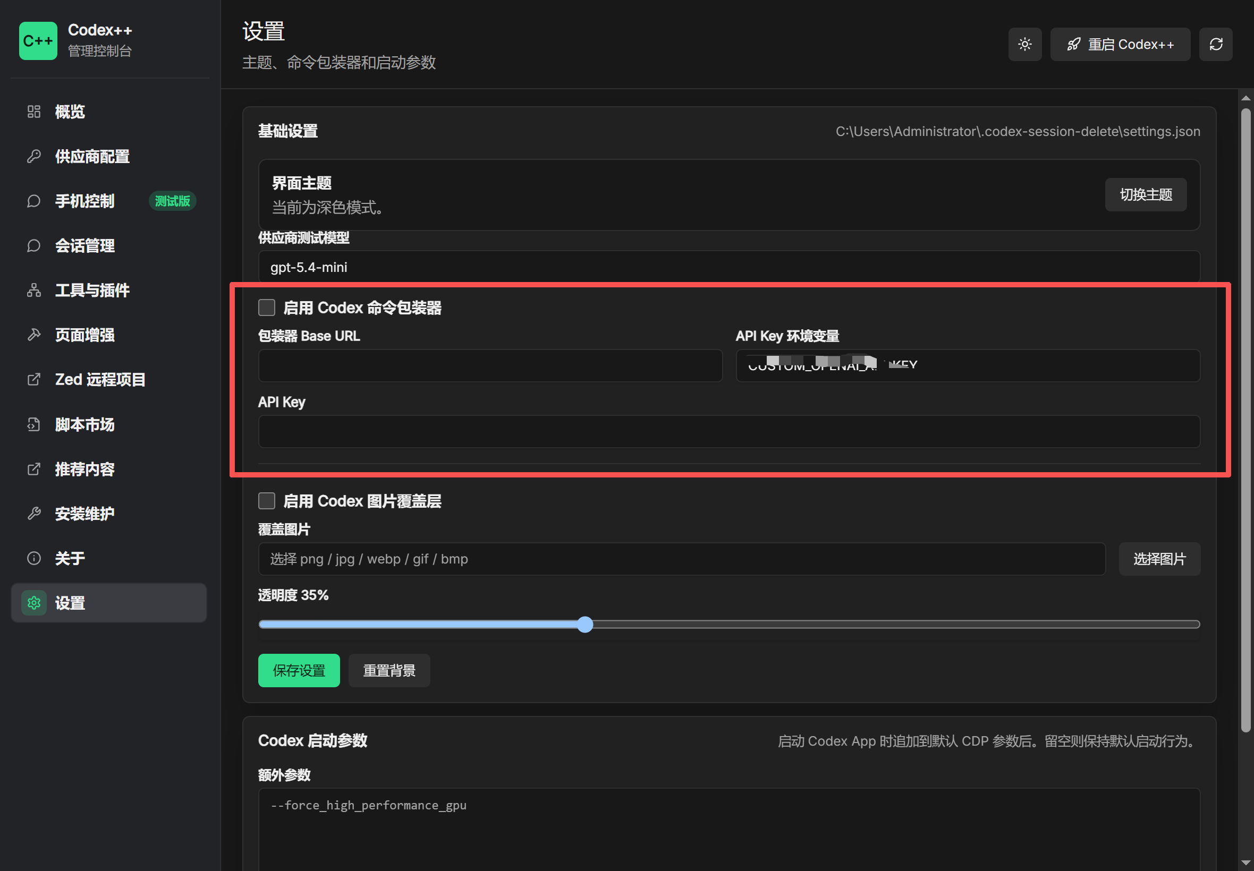Enable the Codex 图片覆盖层 checkbox
Viewport: 1254px width, 871px height.
tap(266, 501)
